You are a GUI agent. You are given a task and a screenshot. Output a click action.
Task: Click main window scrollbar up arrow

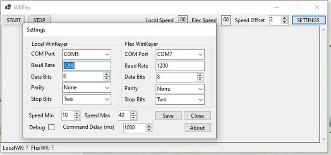[324, 30]
